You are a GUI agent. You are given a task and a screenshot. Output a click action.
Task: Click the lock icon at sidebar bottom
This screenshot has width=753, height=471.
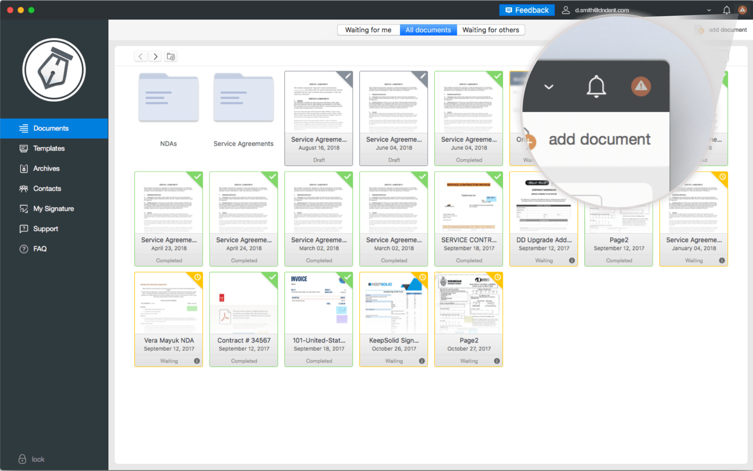(22, 459)
